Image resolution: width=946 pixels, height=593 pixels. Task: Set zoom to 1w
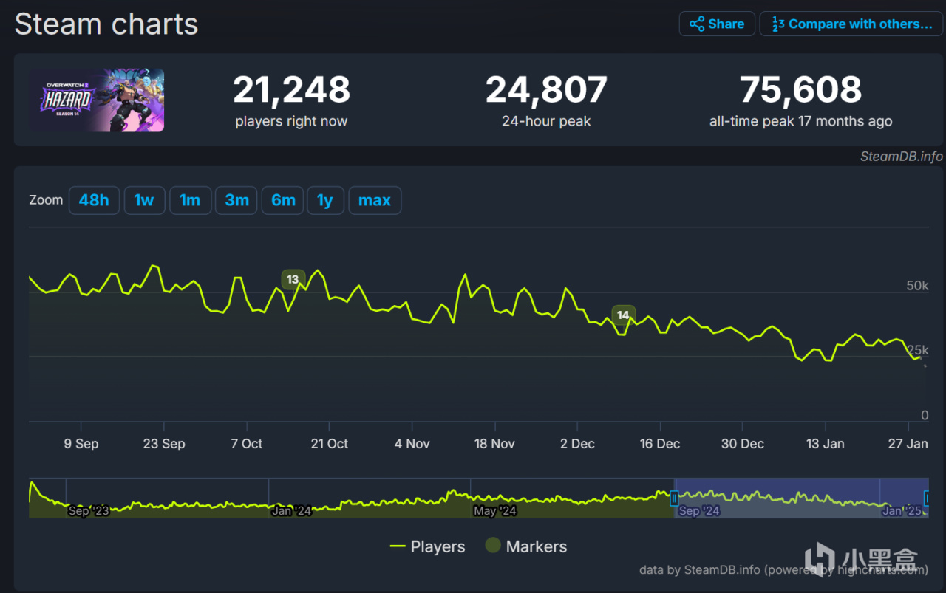point(144,200)
